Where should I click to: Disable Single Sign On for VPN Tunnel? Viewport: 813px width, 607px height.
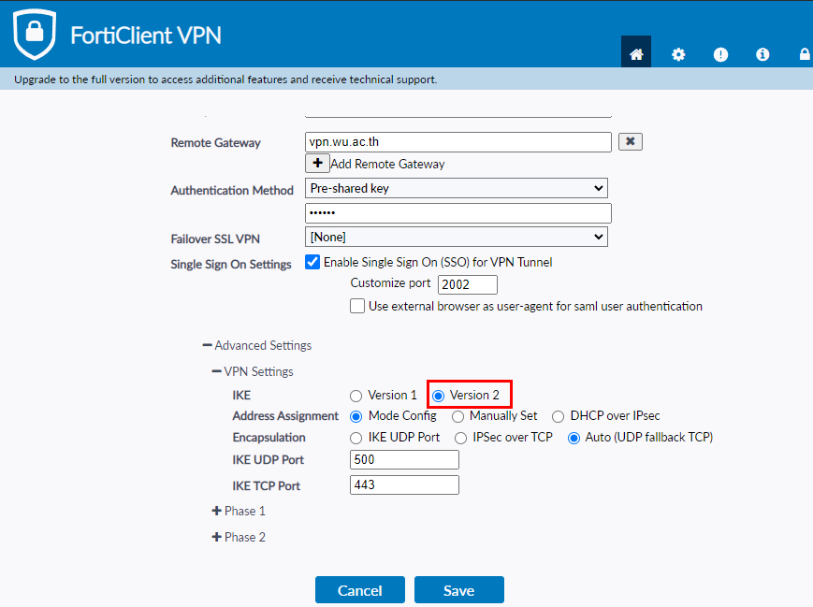tap(312, 262)
